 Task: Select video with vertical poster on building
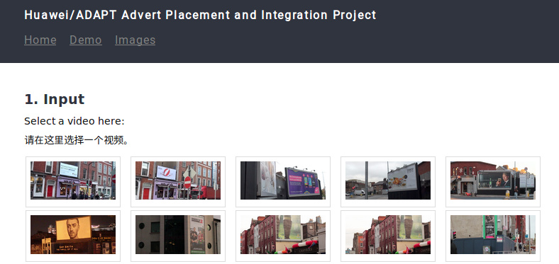[x=178, y=236]
